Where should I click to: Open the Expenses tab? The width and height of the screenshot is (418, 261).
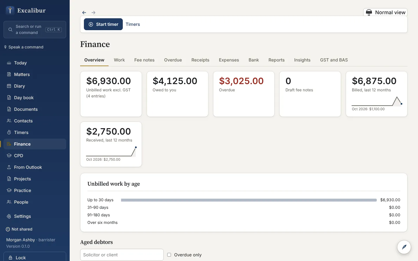229,60
